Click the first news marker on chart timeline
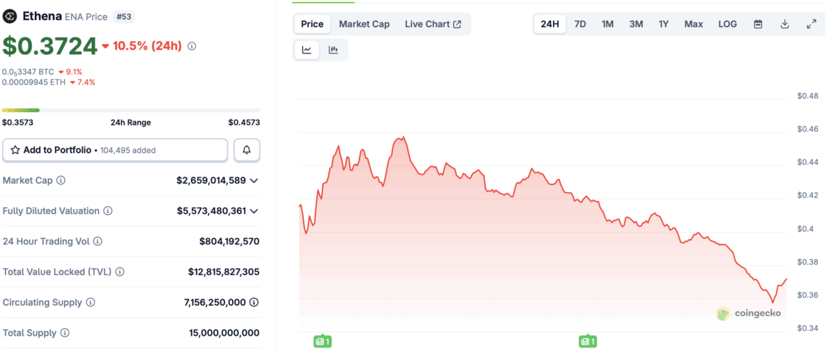Viewport: 836px width, 351px height. pos(322,341)
